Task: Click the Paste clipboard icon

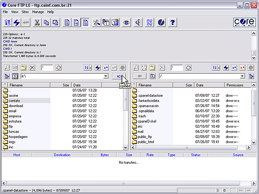Action: (55, 22)
